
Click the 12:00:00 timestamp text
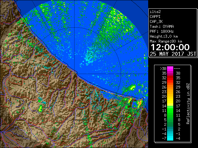(170, 47)
